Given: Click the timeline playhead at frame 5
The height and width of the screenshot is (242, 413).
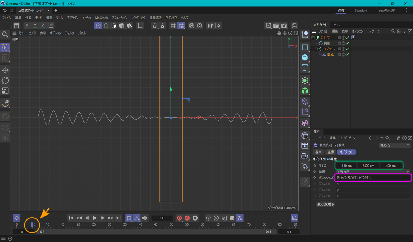Looking at the screenshot, I should click(x=32, y=224).
